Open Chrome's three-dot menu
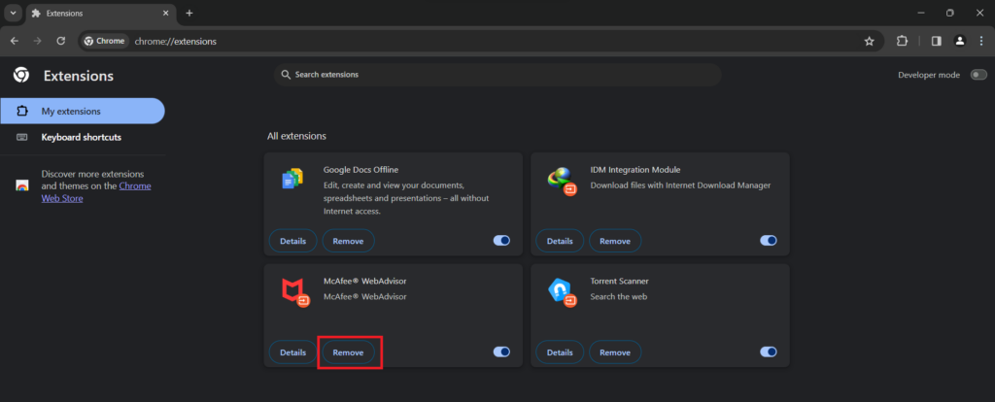Screen dimensions: 995x402 (x=981, y=41)
